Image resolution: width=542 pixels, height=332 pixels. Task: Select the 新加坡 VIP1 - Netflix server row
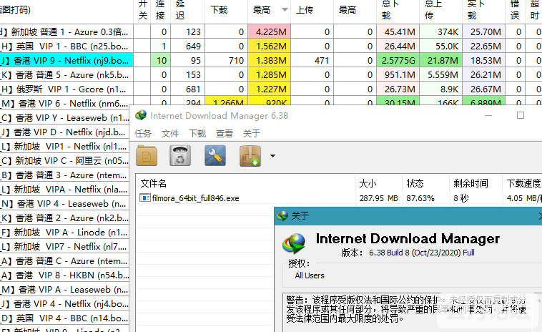pyautogui.click(x=64, y=147)
